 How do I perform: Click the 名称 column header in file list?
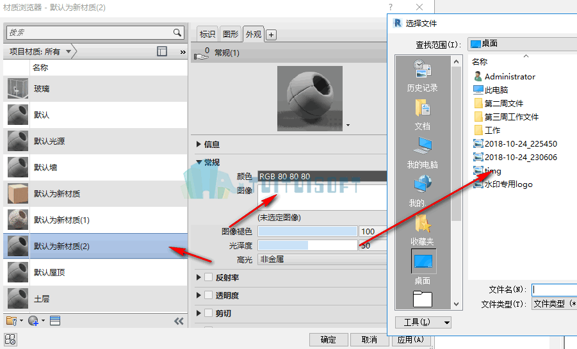pos(480,62)
